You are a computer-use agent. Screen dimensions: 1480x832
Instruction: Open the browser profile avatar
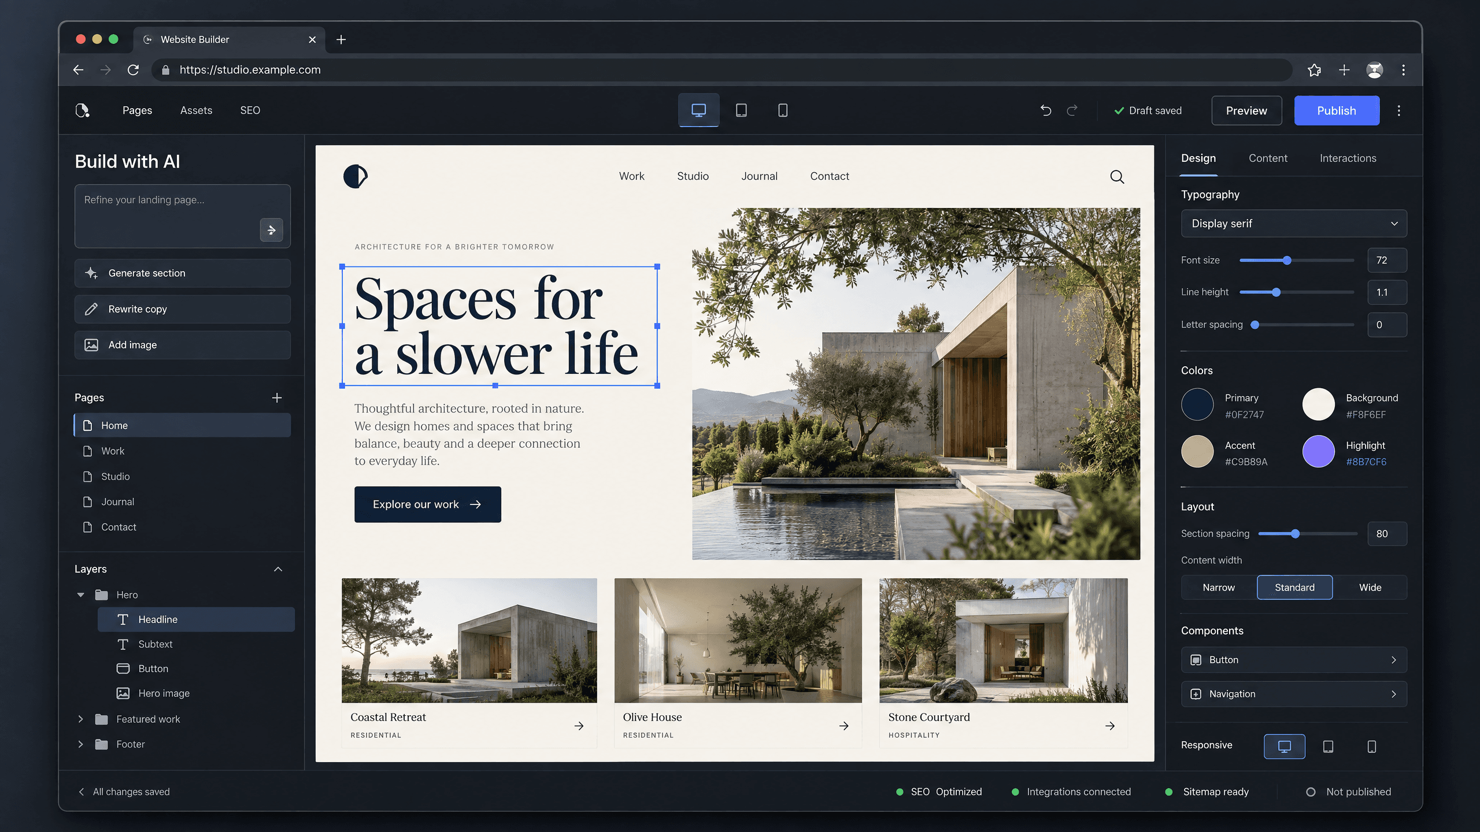tap(1374, 70)
